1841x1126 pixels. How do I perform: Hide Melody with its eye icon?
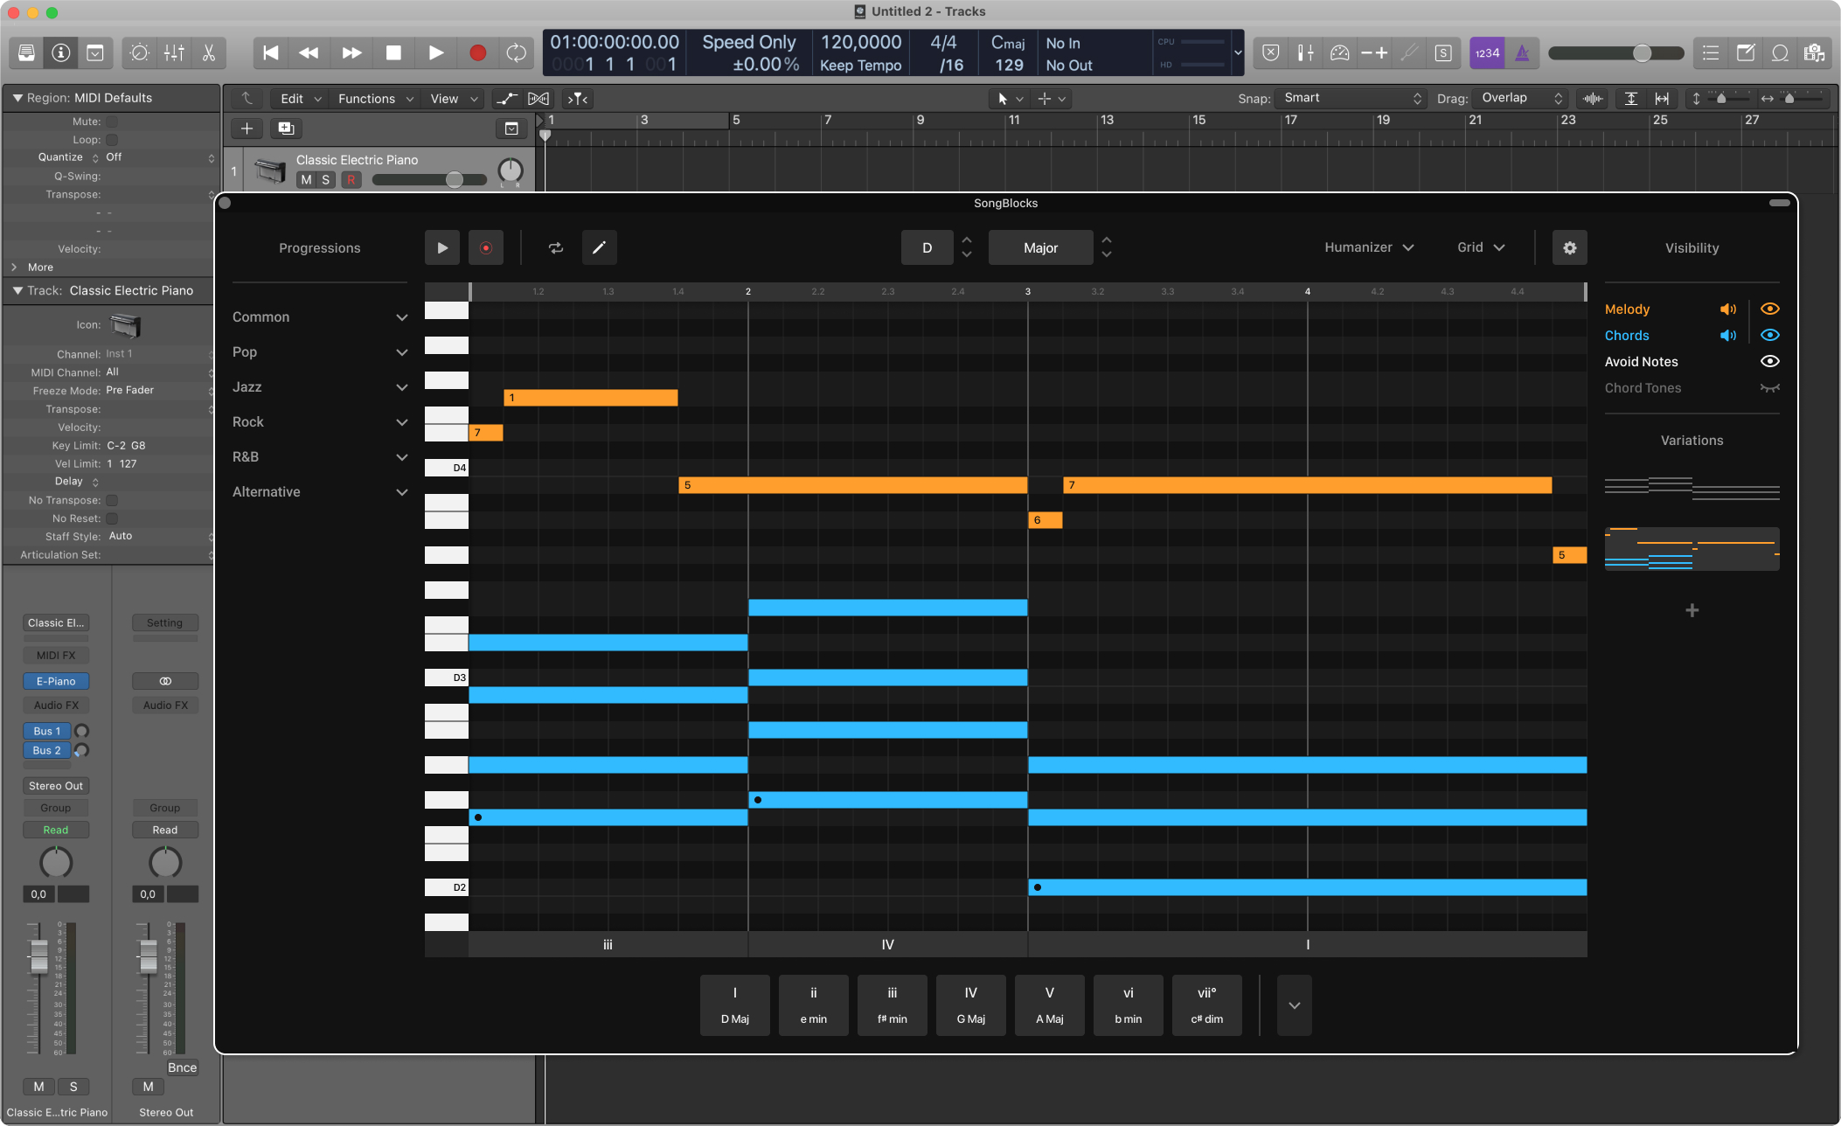[x=1769, y=309]
